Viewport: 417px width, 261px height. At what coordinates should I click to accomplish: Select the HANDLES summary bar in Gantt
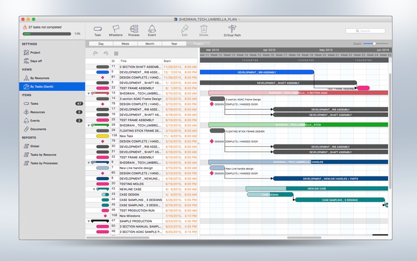tap(298, 162)
